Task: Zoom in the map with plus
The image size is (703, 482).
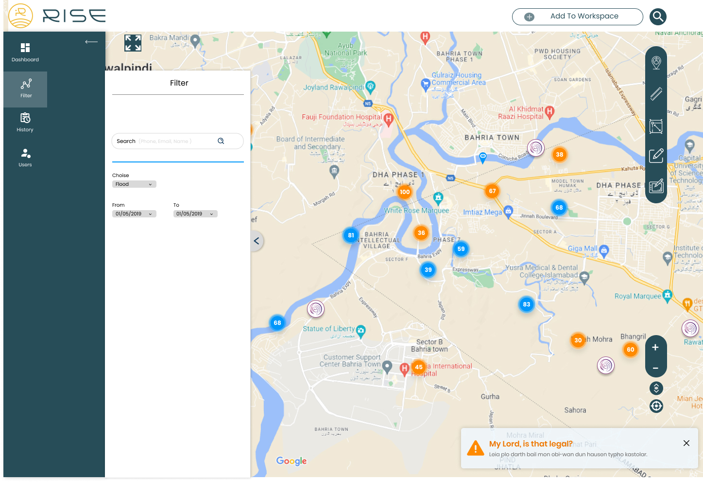Action: tap(655, 347)
